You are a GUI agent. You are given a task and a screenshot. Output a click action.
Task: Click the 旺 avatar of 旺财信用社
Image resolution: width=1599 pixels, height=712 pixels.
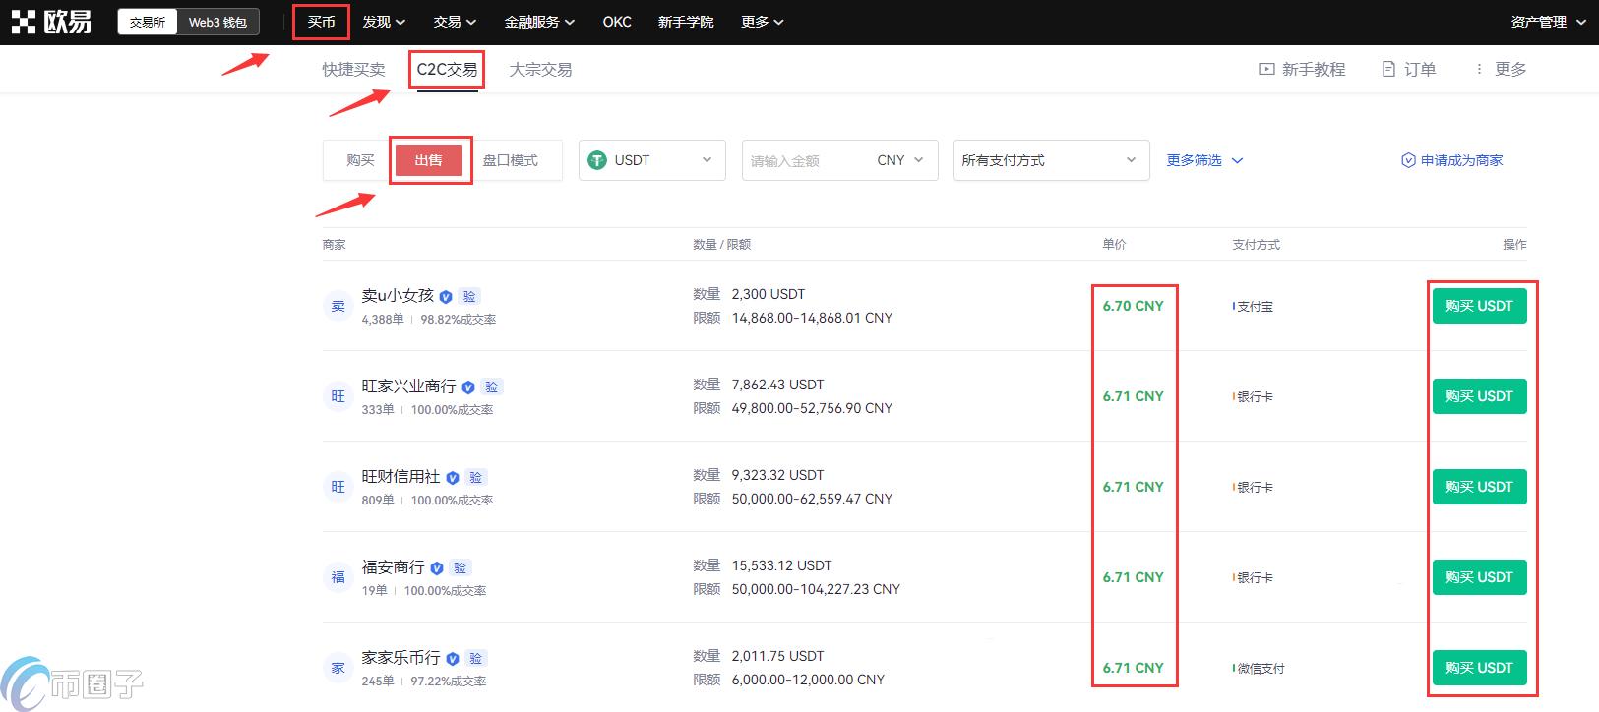tap(338, 487)
